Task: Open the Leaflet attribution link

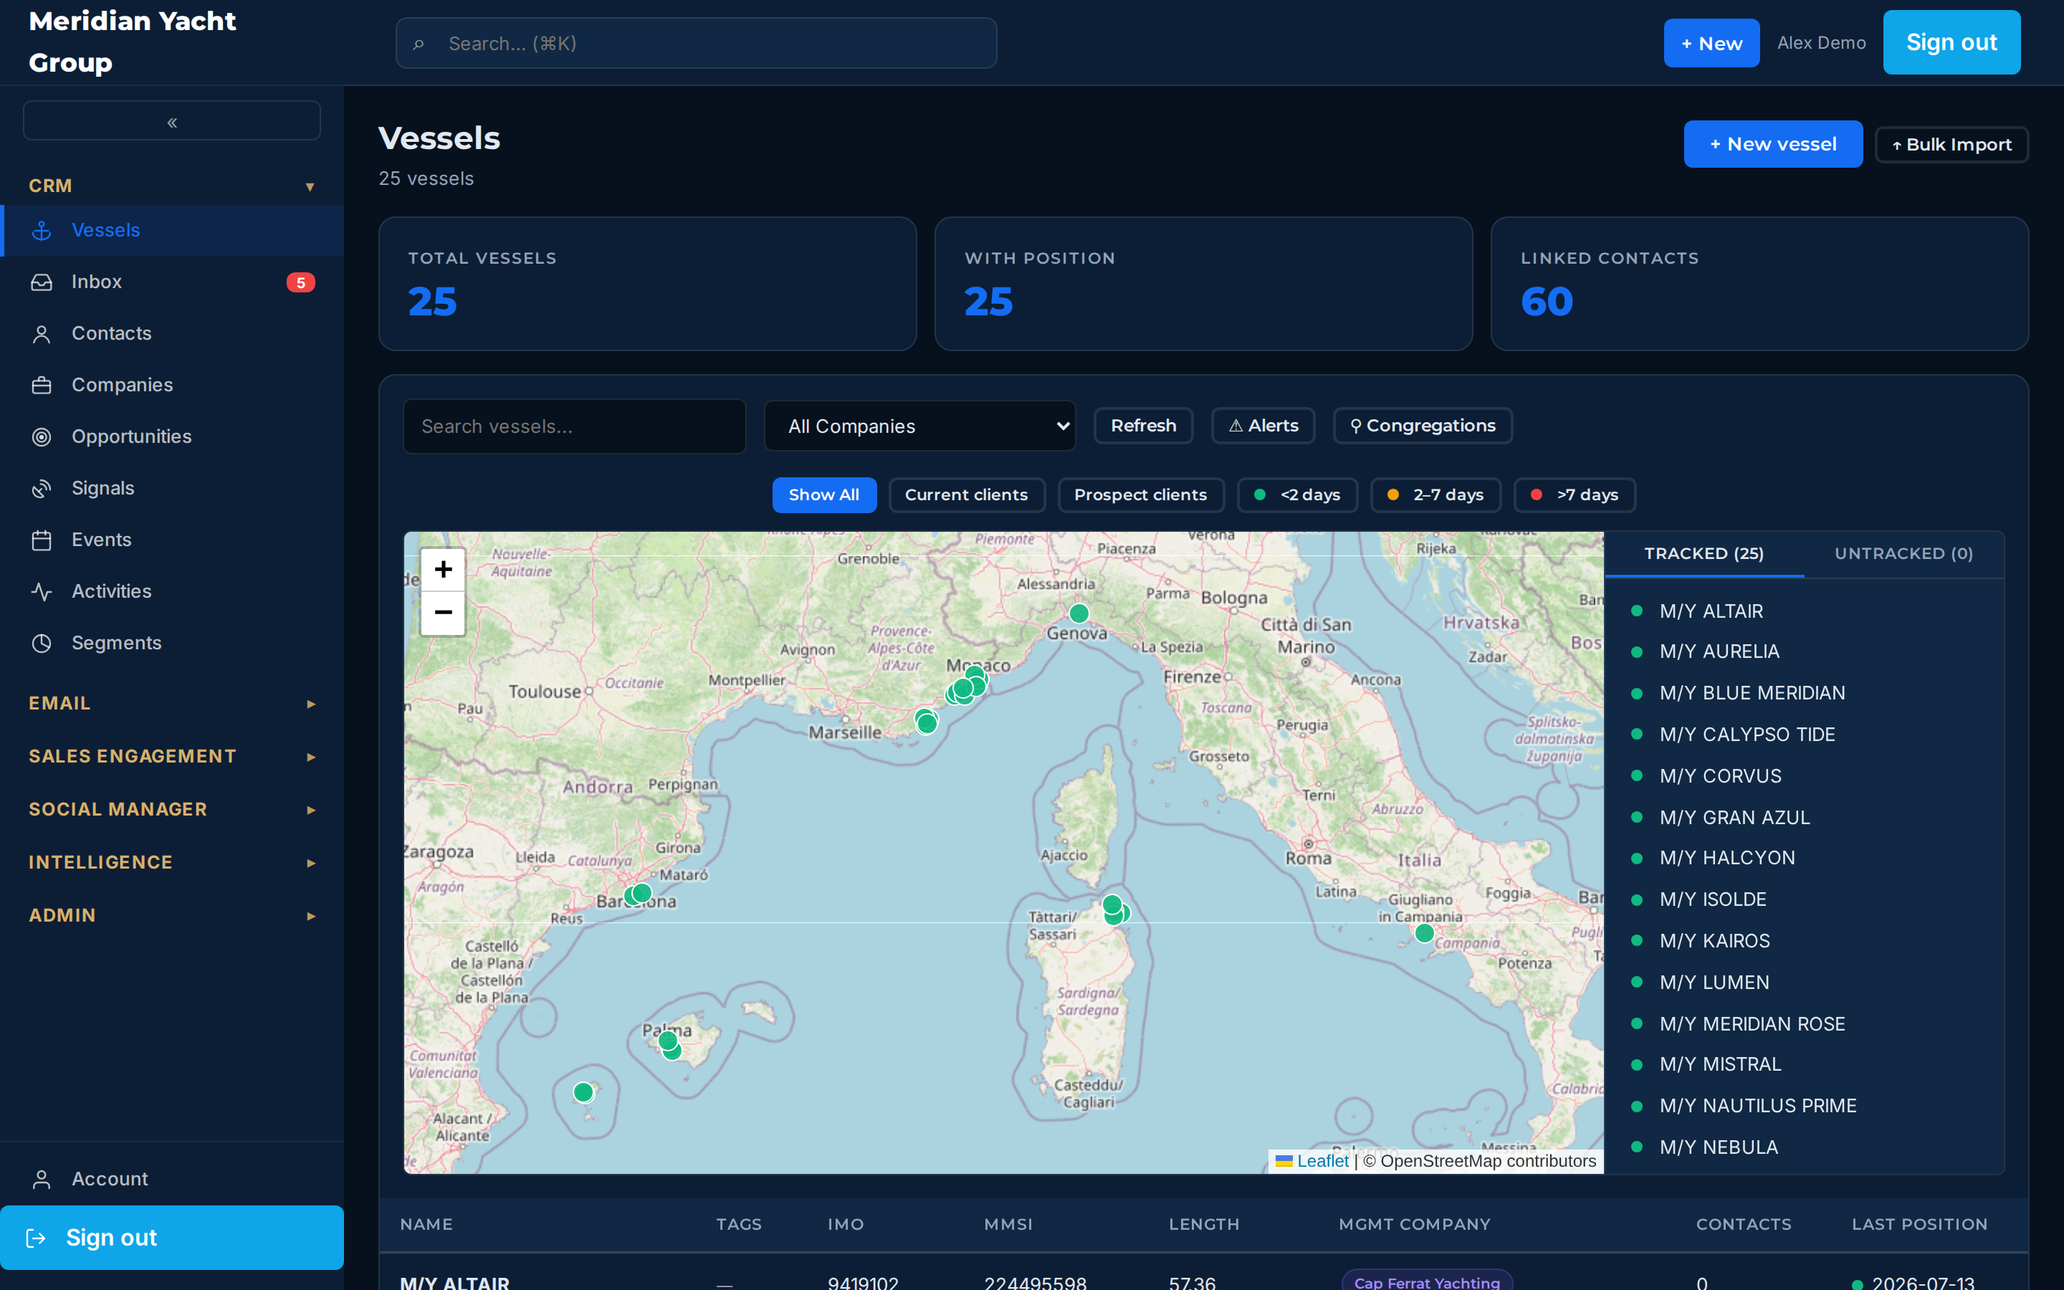Action: coord(1322,1161)
